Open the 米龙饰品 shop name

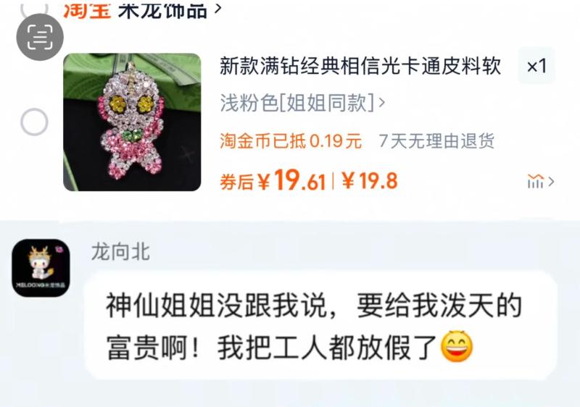[x=162, y=9]
